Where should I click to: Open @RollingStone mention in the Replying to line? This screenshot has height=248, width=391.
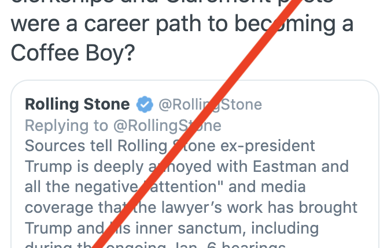[x=167, y=125]
